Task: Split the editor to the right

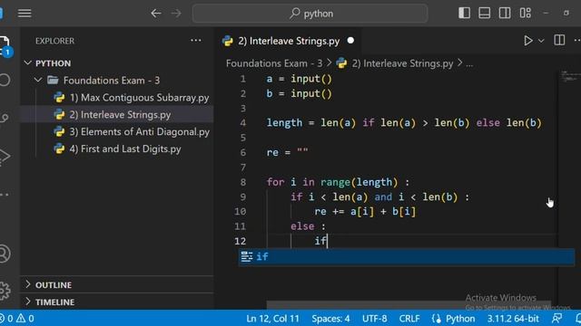Action: 559,40
